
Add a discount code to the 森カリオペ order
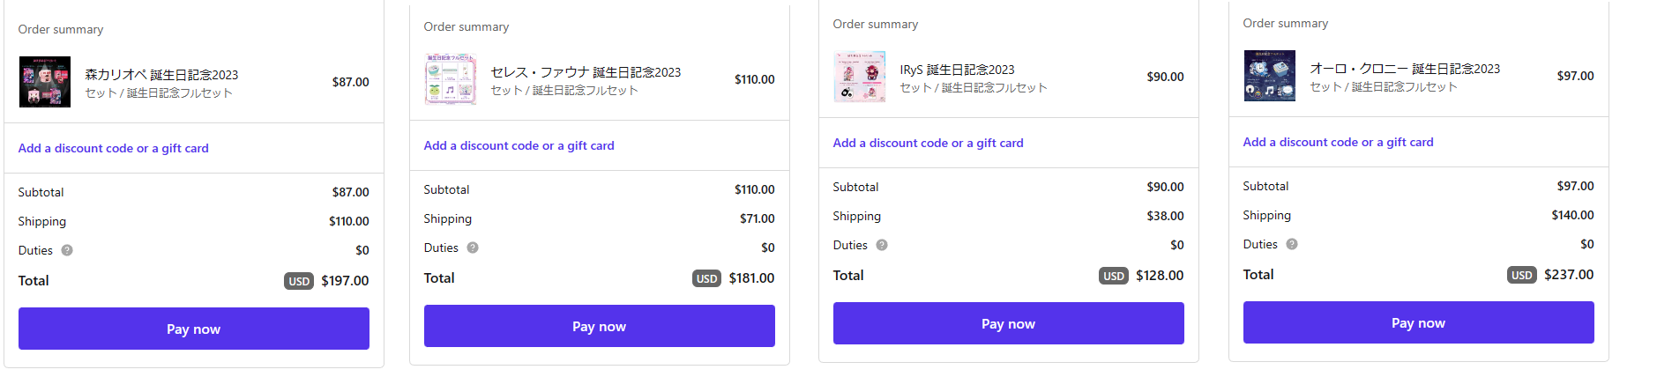point(113,148)
